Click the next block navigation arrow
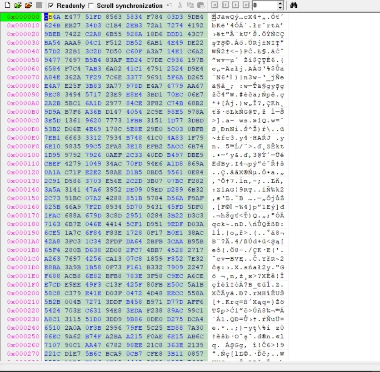 [235, 5]
